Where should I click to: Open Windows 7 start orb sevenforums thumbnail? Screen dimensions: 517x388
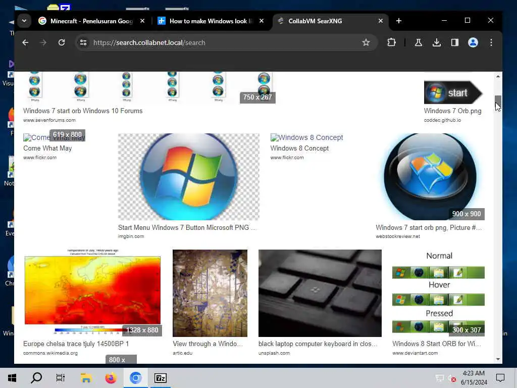(x=149, y=87)
